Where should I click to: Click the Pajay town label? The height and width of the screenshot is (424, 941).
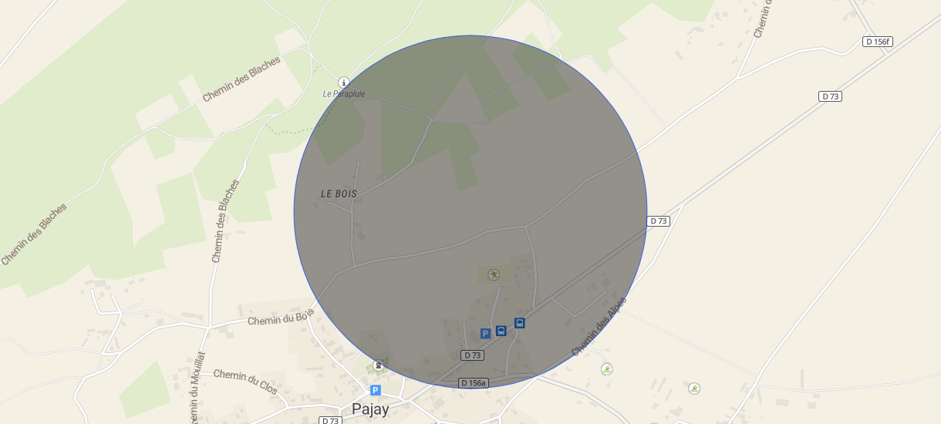point(370,409)
